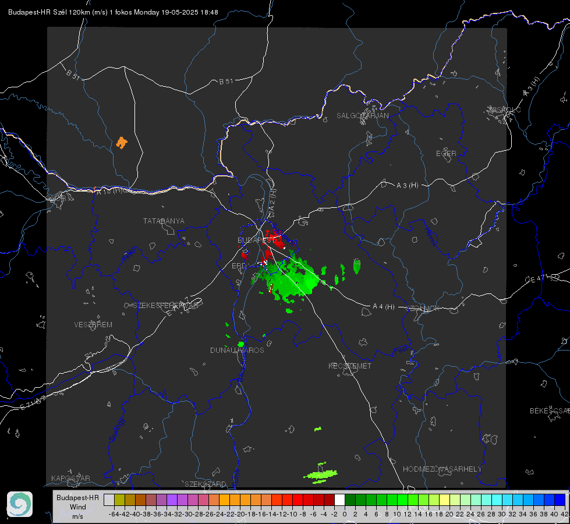Click the BUDAPEST city label

(256, 240)
